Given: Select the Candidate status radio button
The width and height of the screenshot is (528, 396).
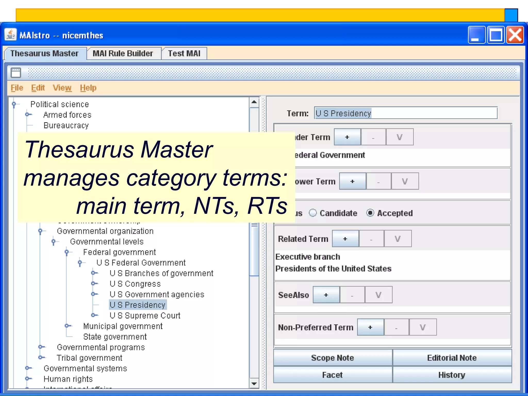Looking at the screenshot, I should coord(313,213).
